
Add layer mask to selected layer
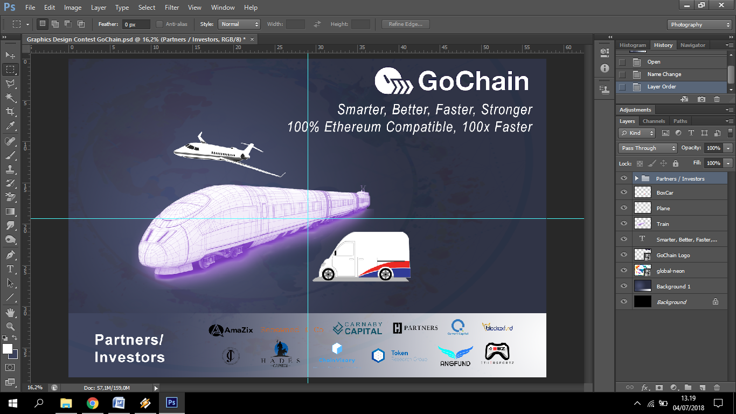point(659,388)
